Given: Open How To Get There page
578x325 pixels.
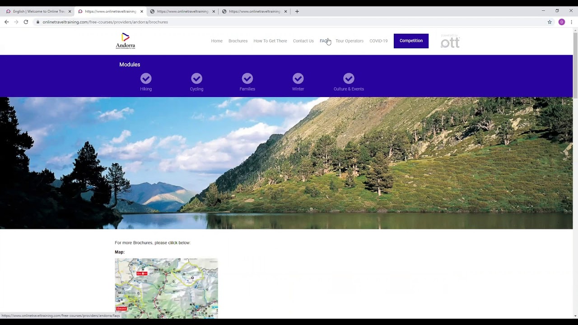Looking at the screenshot, I should [270, 41].
